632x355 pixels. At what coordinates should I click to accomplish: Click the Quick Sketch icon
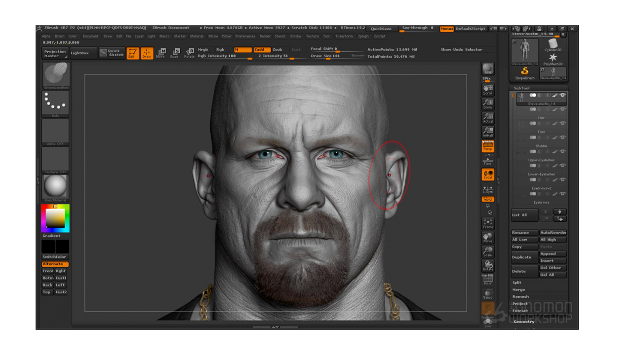pyautogui.click(x=111, y=53)
